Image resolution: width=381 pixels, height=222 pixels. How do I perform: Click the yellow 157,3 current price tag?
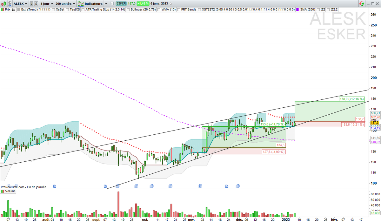point(375,123)
